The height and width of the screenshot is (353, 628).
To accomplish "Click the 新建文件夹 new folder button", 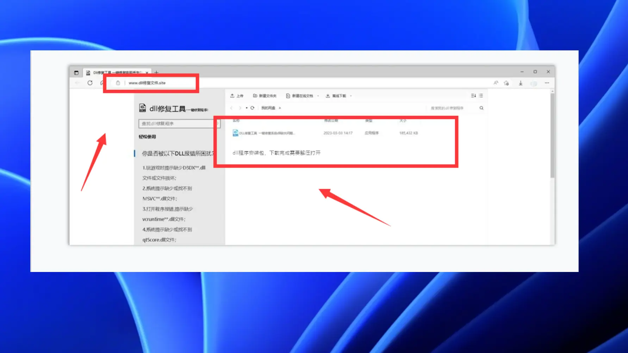I will pyautogui.click(x=265, y=96).
